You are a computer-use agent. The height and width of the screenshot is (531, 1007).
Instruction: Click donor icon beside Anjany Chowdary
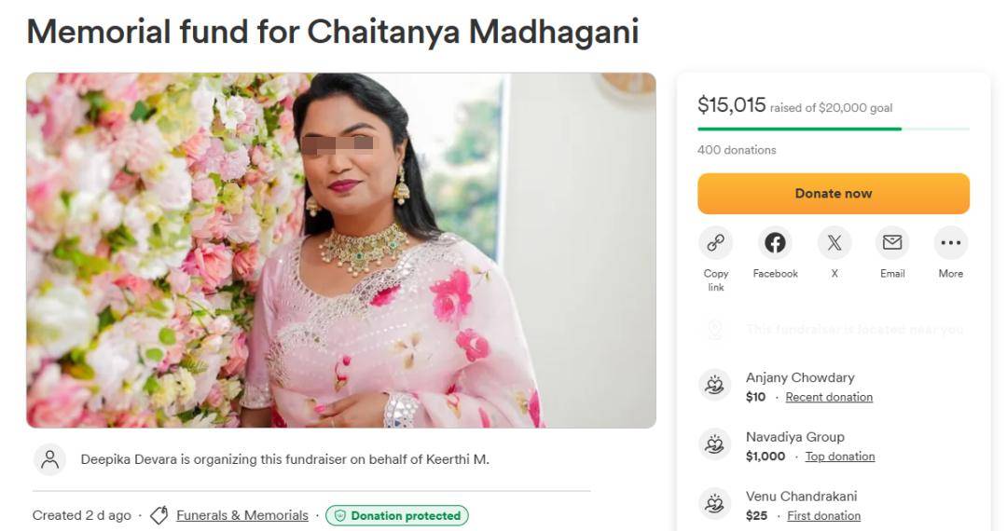(715, 386)
